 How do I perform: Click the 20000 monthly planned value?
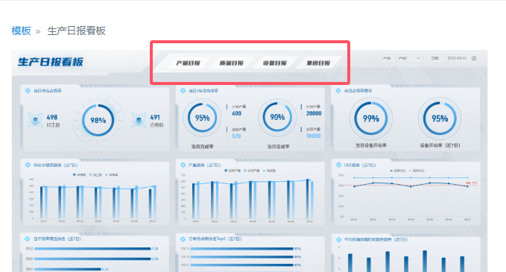[314, 113]
